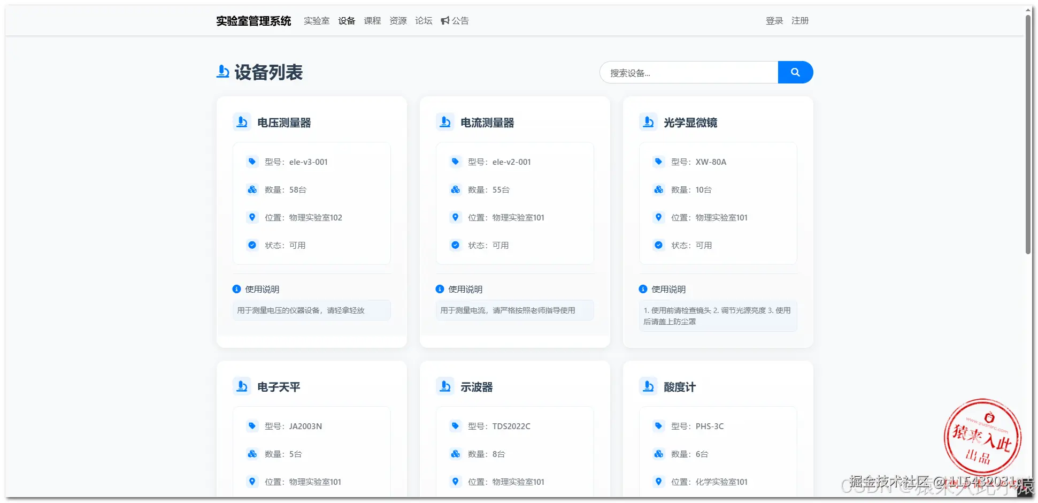Click the 电流测量器 card device icon

[x=445, y=121]
